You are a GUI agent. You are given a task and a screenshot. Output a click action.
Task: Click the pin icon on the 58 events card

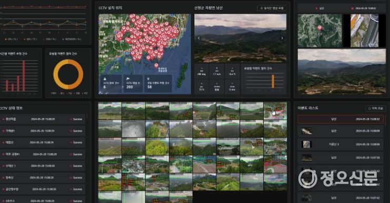148,79
